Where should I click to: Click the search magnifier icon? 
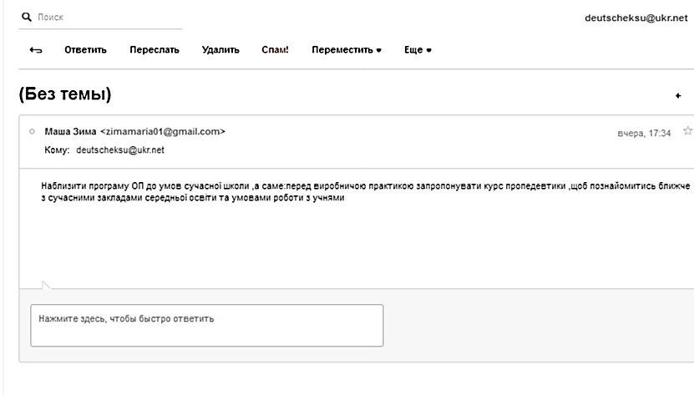[x=27, y=18]
